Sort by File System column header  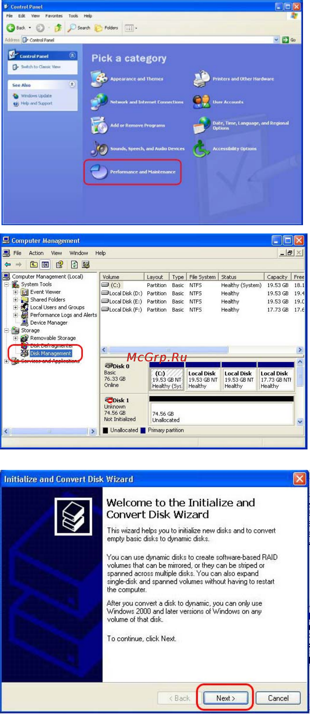pos(202,277)
